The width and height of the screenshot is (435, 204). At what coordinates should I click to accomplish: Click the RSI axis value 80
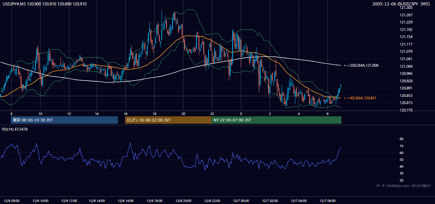[401, 139]
